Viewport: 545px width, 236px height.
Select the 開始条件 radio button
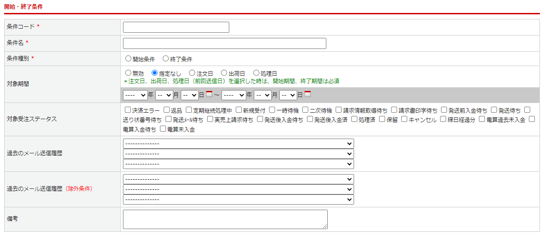click(129, 59)
